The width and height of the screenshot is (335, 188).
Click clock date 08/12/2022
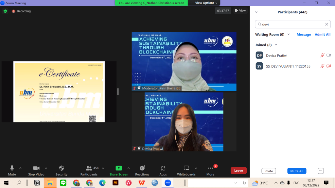tap(311, 185)
